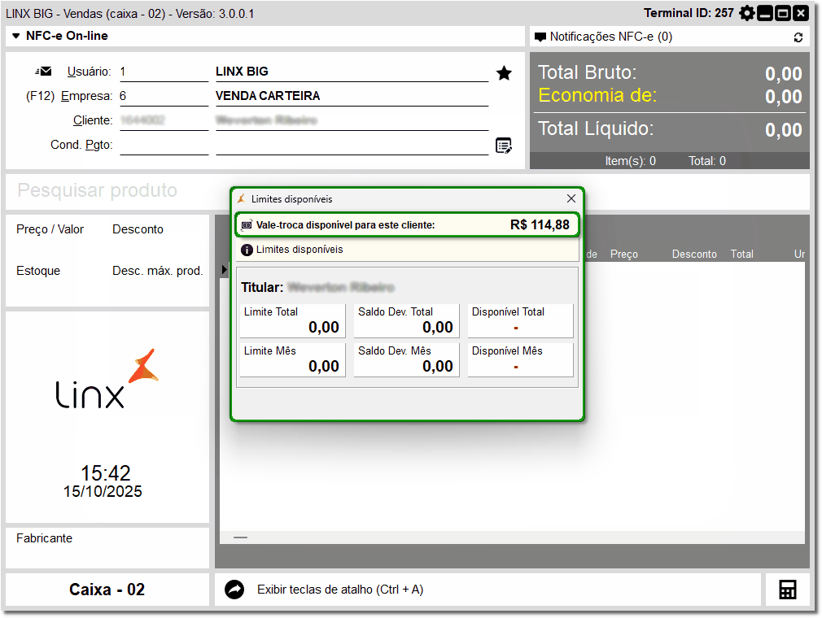Click the Estoque label
This screenshot has height=618, width=822.
tap(38, 271)
